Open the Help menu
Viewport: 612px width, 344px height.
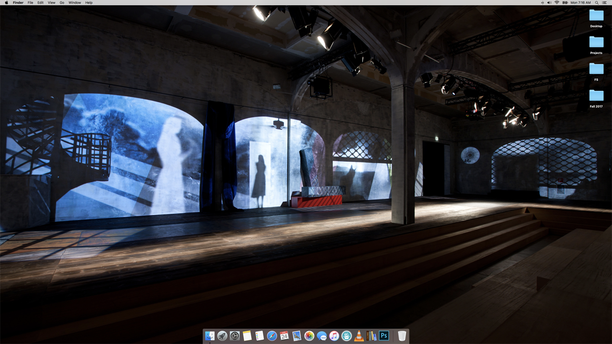coord(89,2)
